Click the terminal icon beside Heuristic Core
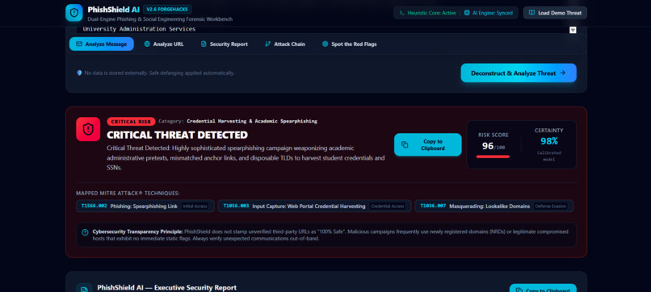This screenshot has height=292, width=651. click(402, 13)
